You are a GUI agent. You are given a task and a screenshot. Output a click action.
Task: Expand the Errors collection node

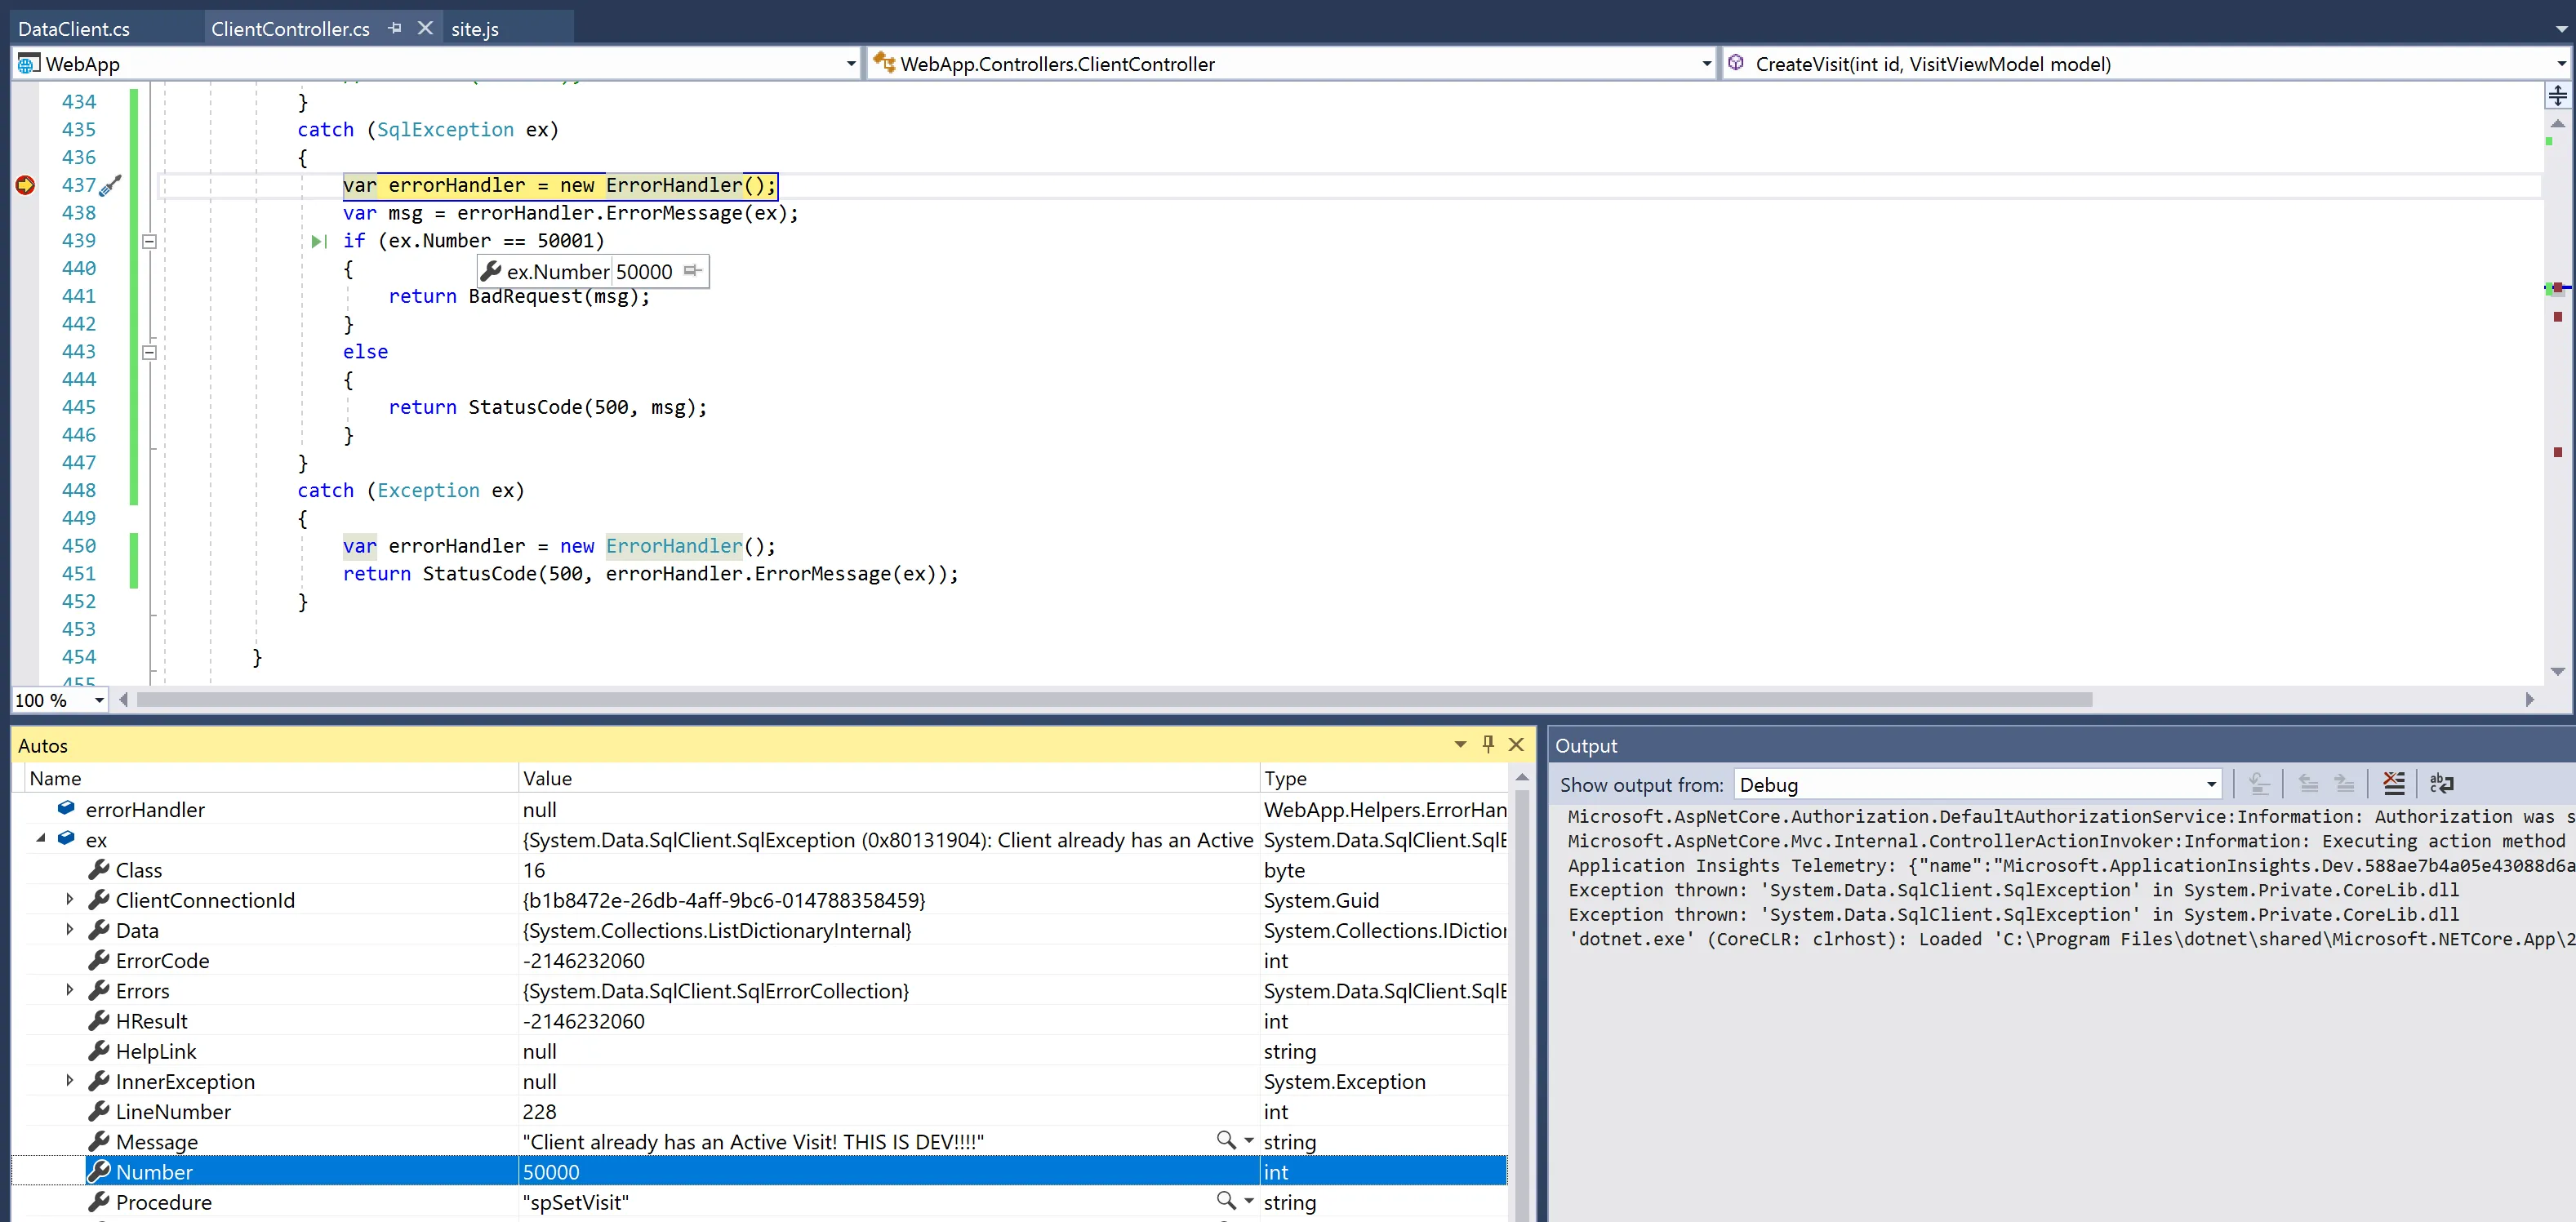point(69,990)
